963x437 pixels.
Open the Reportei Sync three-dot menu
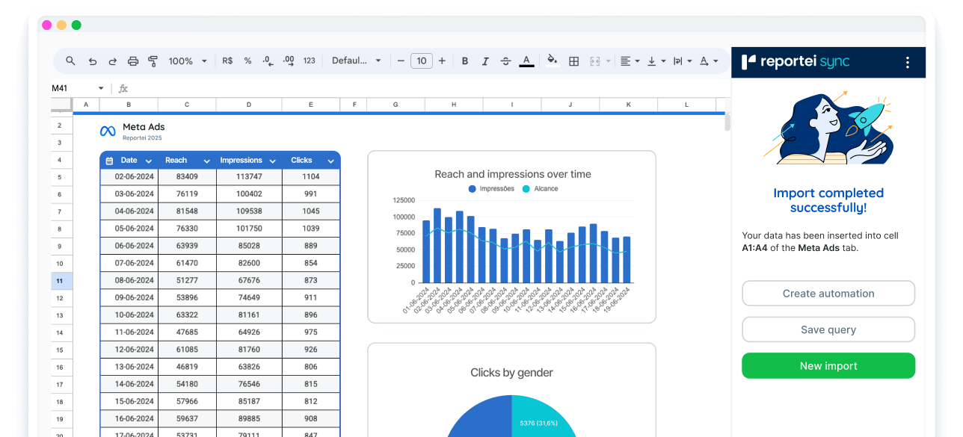(908, 63)
